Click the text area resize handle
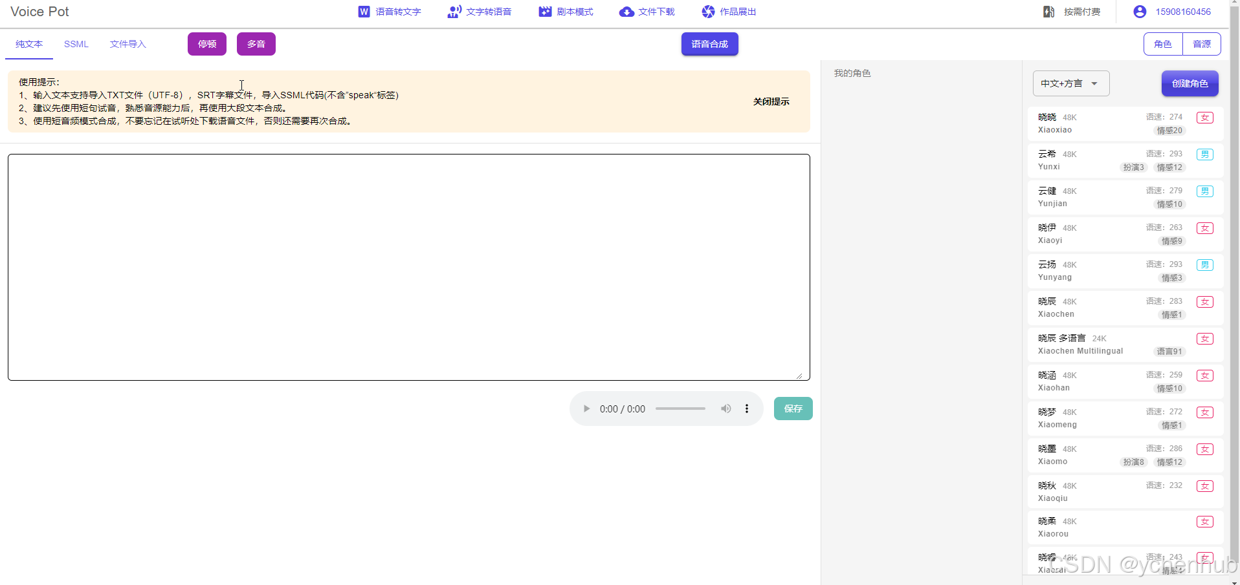The height and width of the screenshot is (585, 1240). [x=800, y=376]
